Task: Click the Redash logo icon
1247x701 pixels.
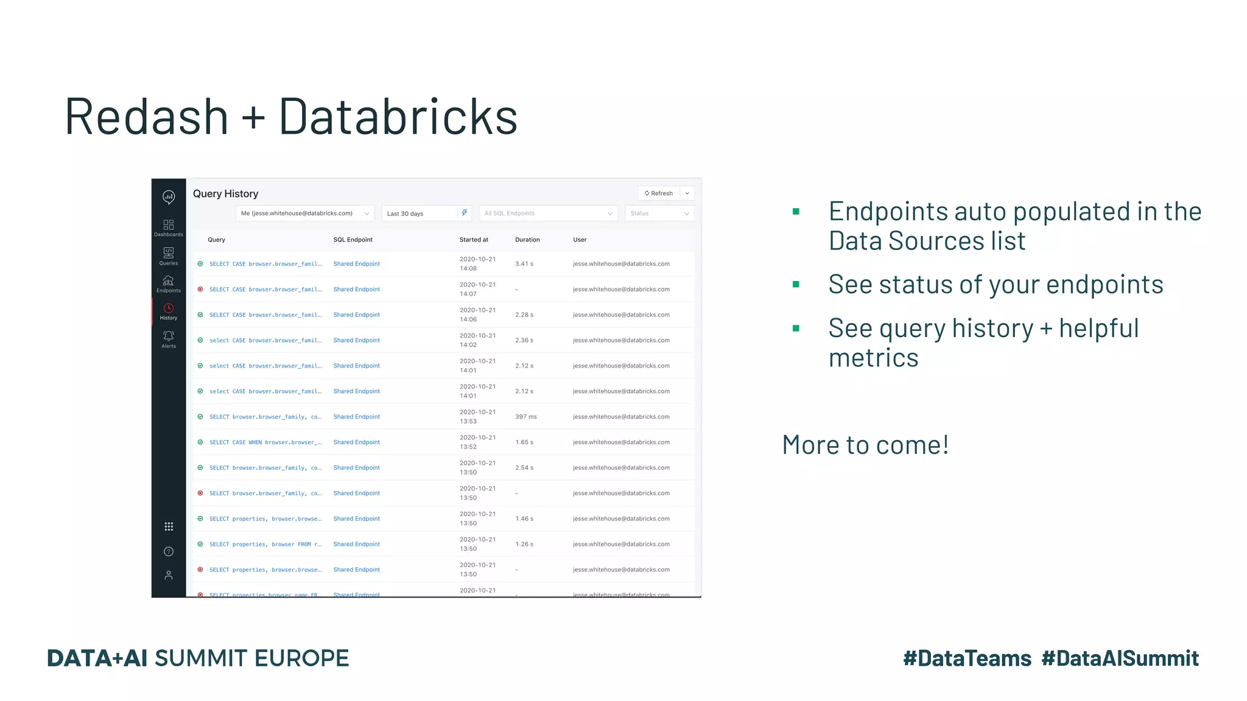Action: 169,197
